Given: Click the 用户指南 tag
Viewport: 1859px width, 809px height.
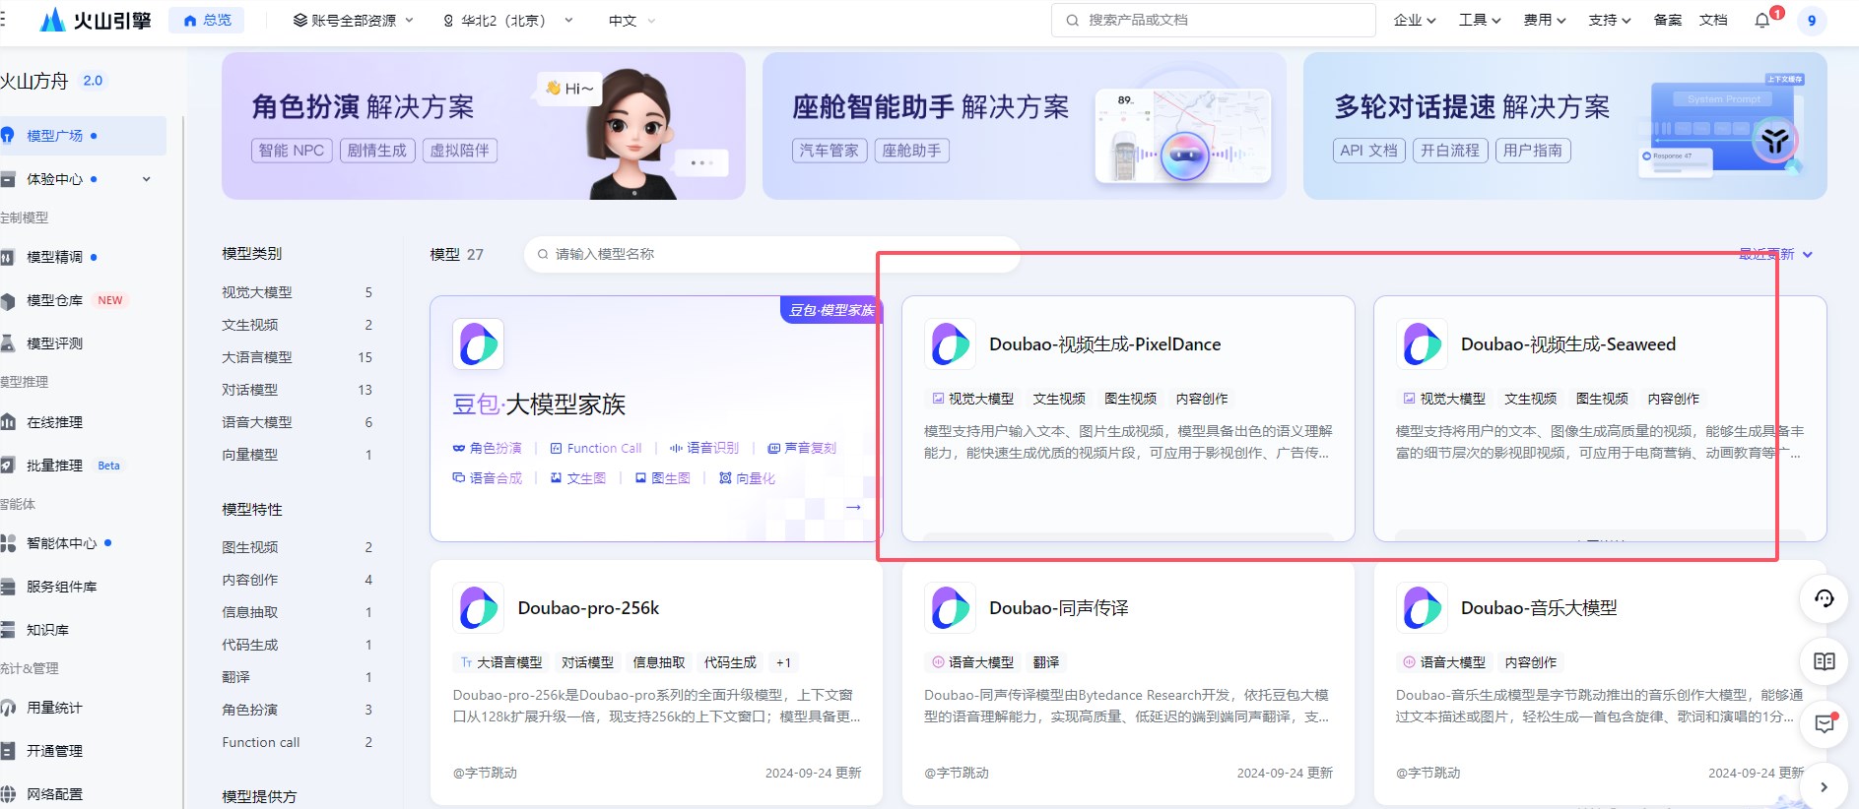Looking at the screenshot, I should tap(1533, 151).
